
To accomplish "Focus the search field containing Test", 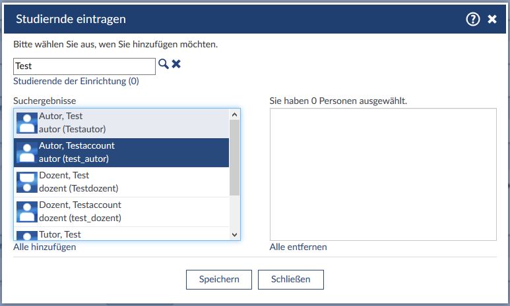I will [x=84, y=66].
